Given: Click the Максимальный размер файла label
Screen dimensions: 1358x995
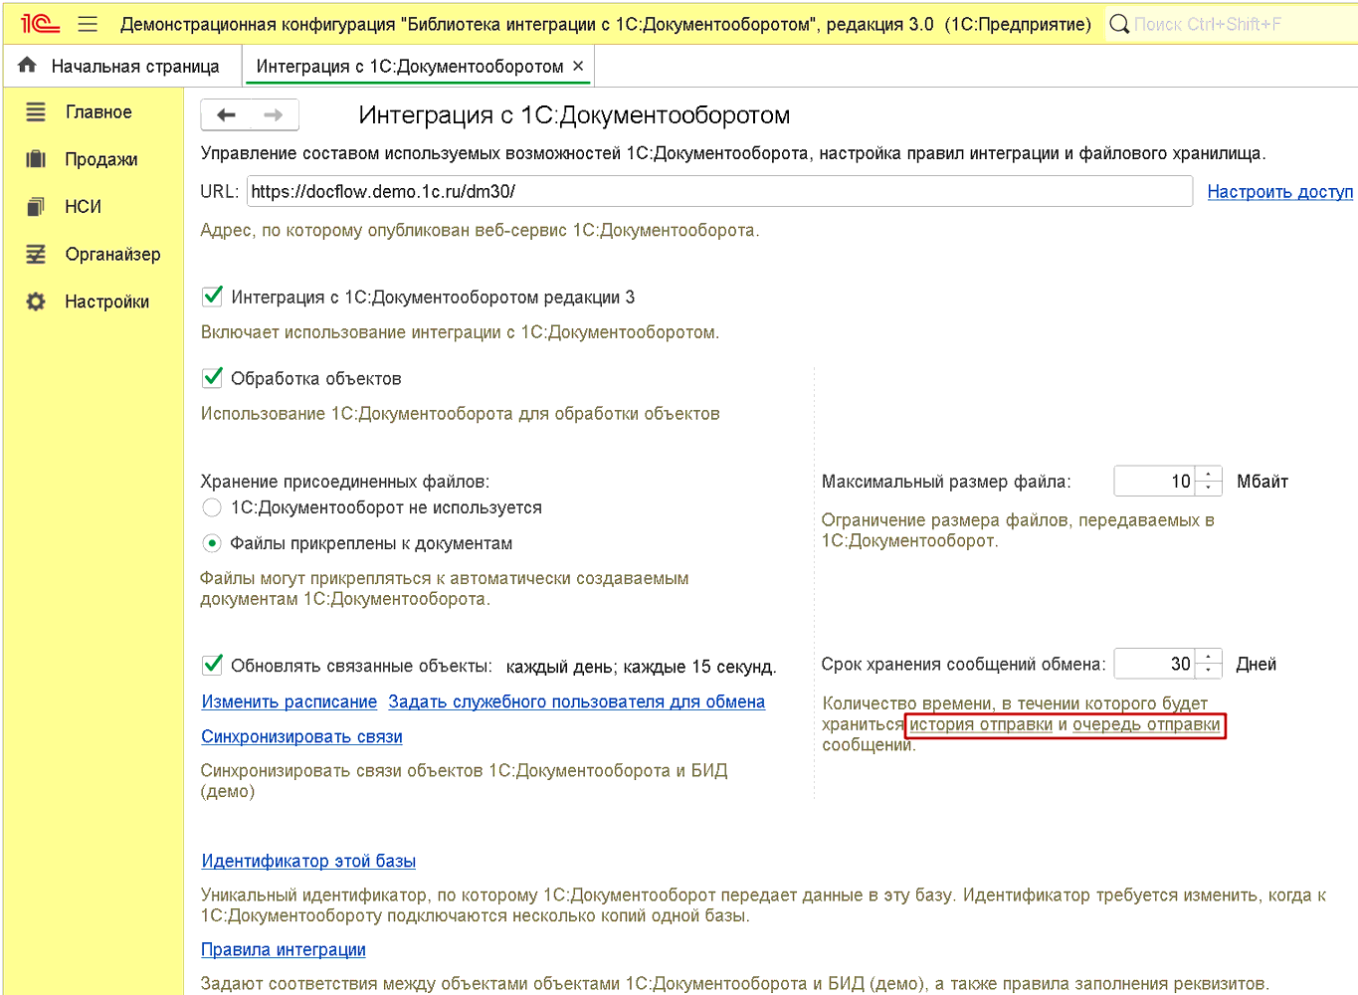Looking at the screenshot, I should pos(946,482).
